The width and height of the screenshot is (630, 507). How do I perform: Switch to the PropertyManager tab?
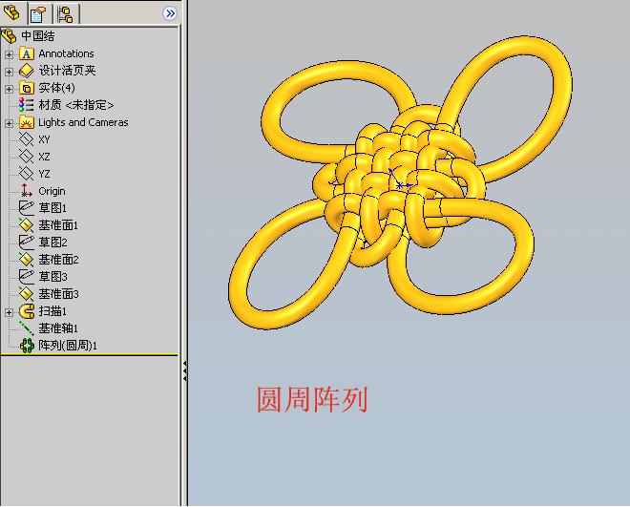coord(38,14)
